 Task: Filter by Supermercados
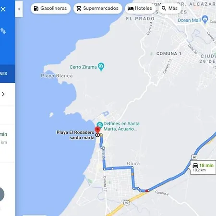tap(98, 8)
